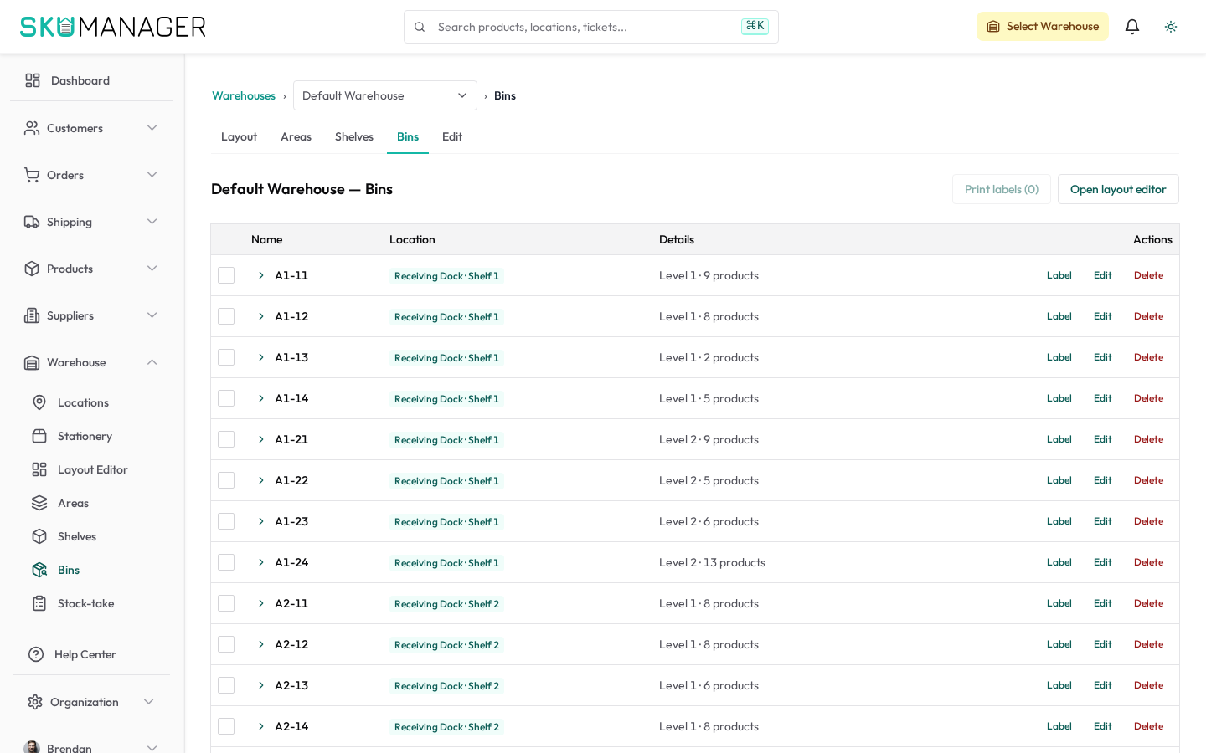
Task: Click Delete for bin A2-13
Action: pos(1149,685)
